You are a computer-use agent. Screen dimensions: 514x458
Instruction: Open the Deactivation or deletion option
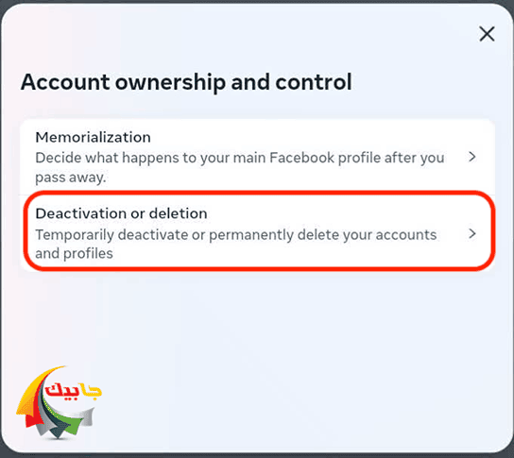[257, 233]
